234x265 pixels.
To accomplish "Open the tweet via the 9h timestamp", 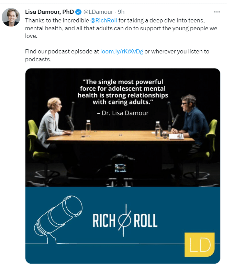I will click(x=121, y=12).
